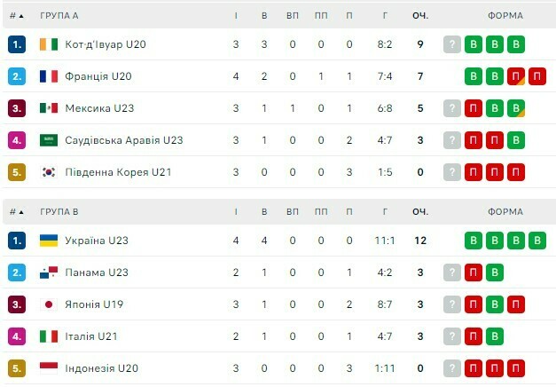Click the Indonesia U20 flag icon
This screenshot has width=556, height=387.
pos(48,368)
